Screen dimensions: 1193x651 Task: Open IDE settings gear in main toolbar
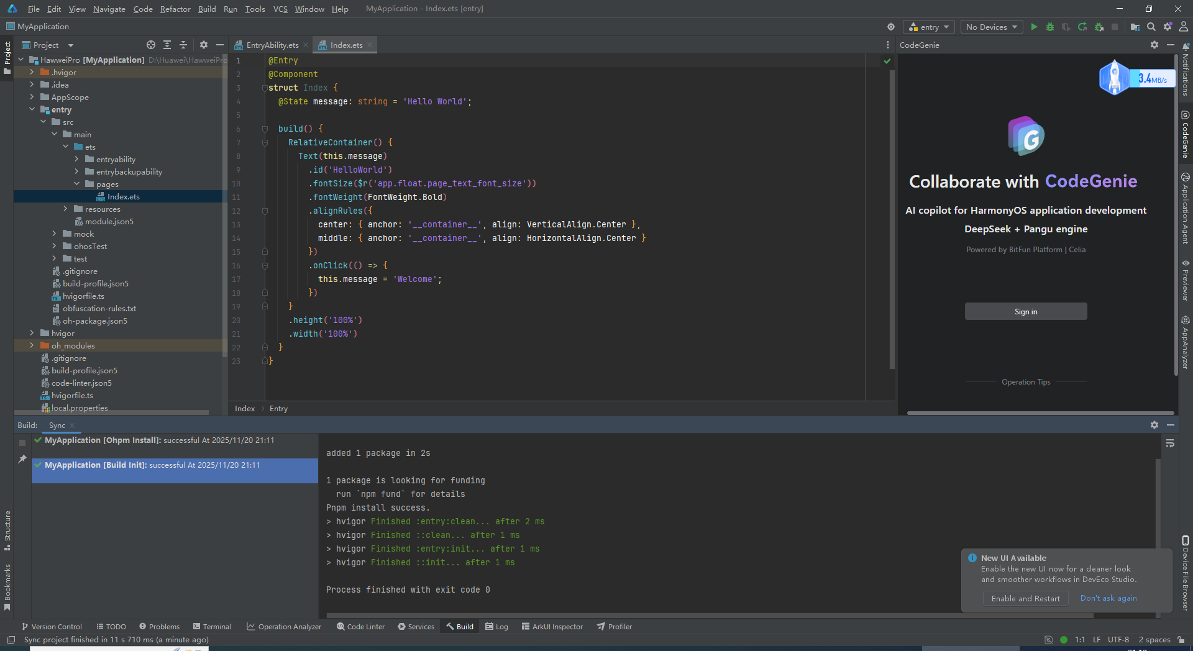(1168, 27)
